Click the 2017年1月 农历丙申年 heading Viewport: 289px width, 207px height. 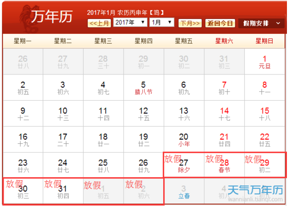click(125, 13)
